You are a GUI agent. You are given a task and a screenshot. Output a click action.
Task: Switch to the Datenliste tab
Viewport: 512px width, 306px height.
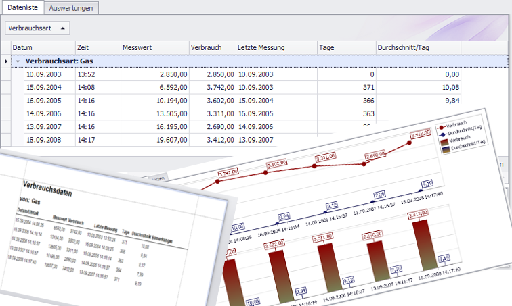point(23,7)
